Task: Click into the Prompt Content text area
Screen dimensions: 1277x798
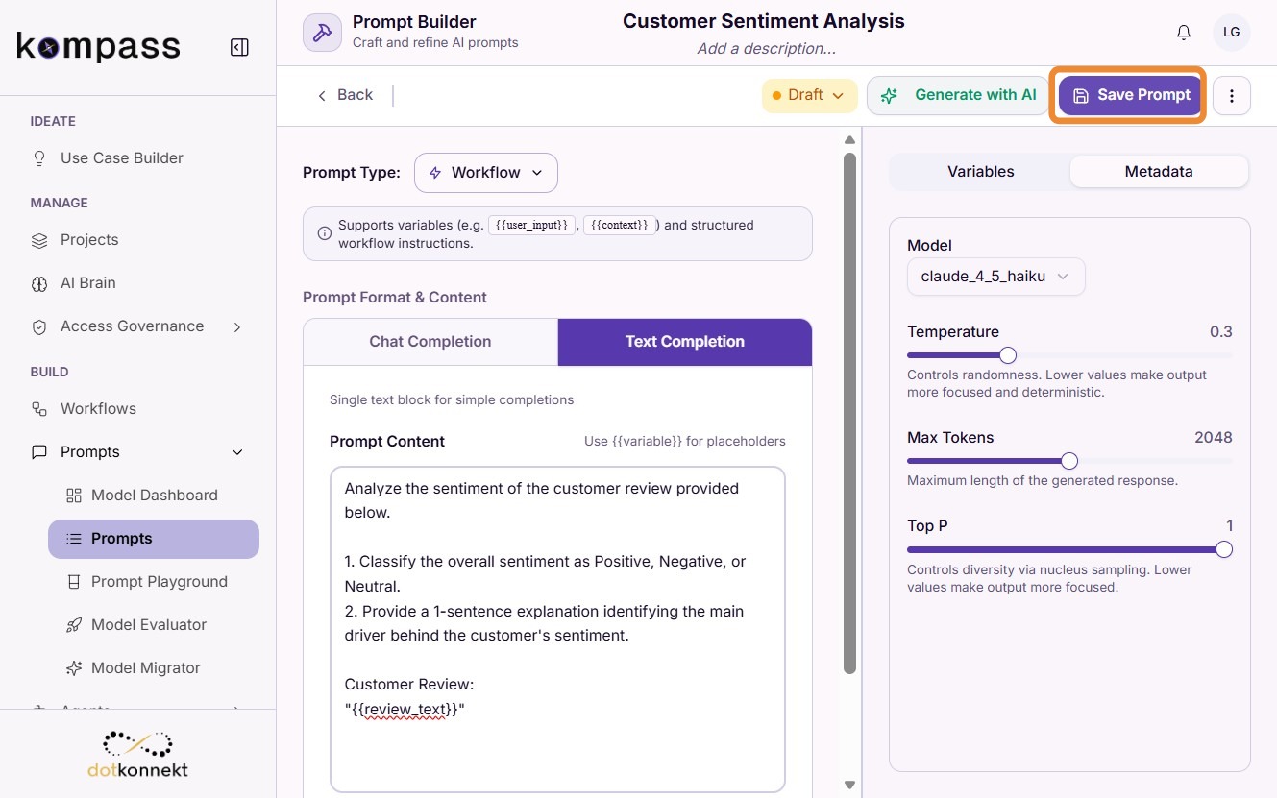Action: click(557, 630)
